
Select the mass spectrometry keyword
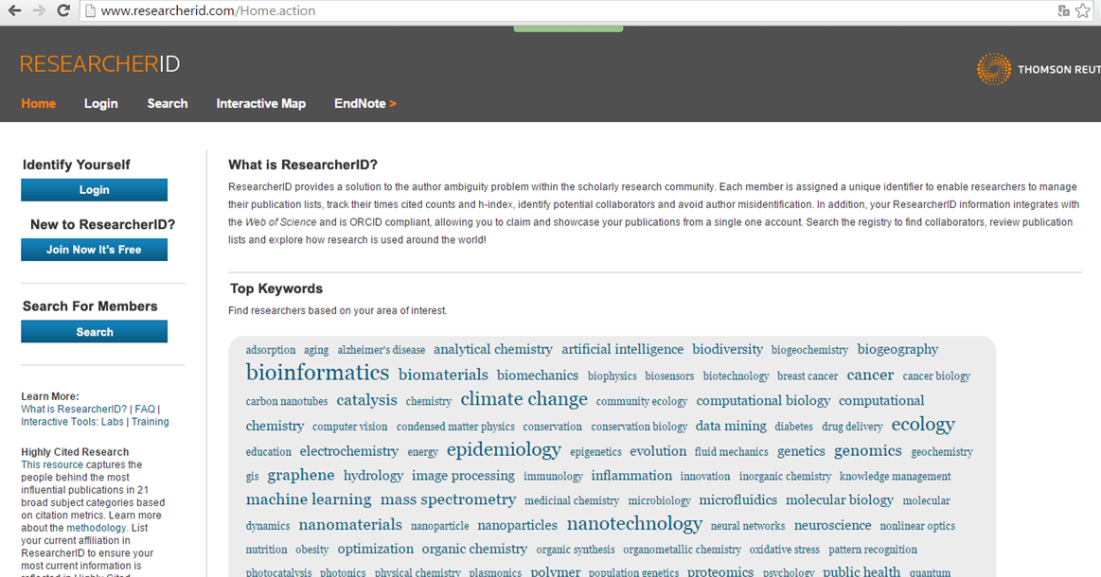point(448,499)
